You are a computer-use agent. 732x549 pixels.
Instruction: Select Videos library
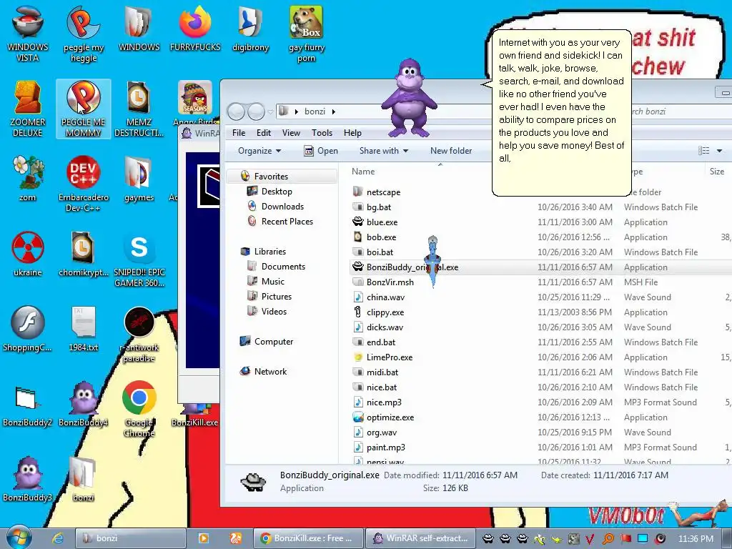click(x=274, y=311)
